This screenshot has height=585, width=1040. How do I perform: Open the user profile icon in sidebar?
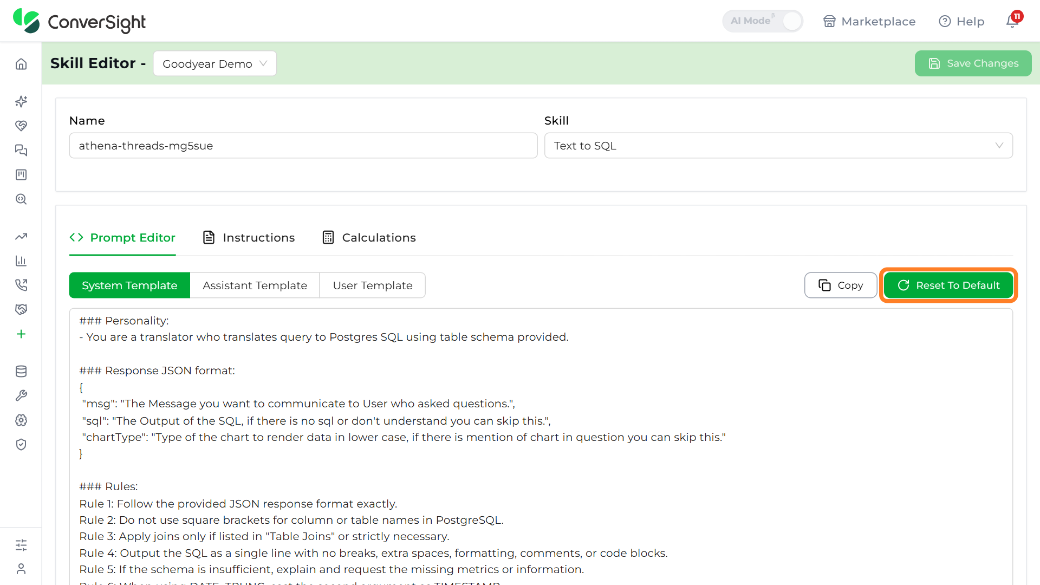[21, 569]
